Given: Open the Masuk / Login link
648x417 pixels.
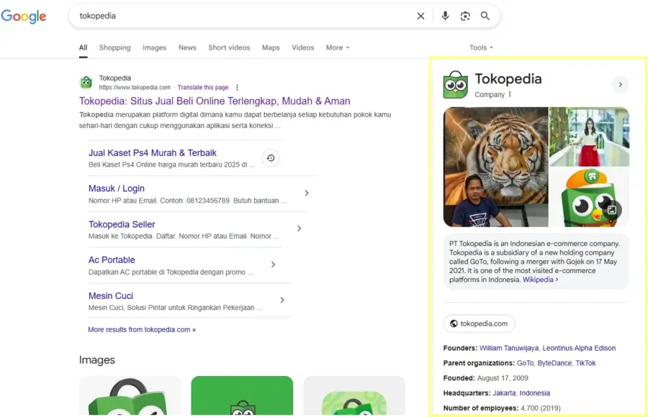Looking at the screenshot, I should [117, 188].
